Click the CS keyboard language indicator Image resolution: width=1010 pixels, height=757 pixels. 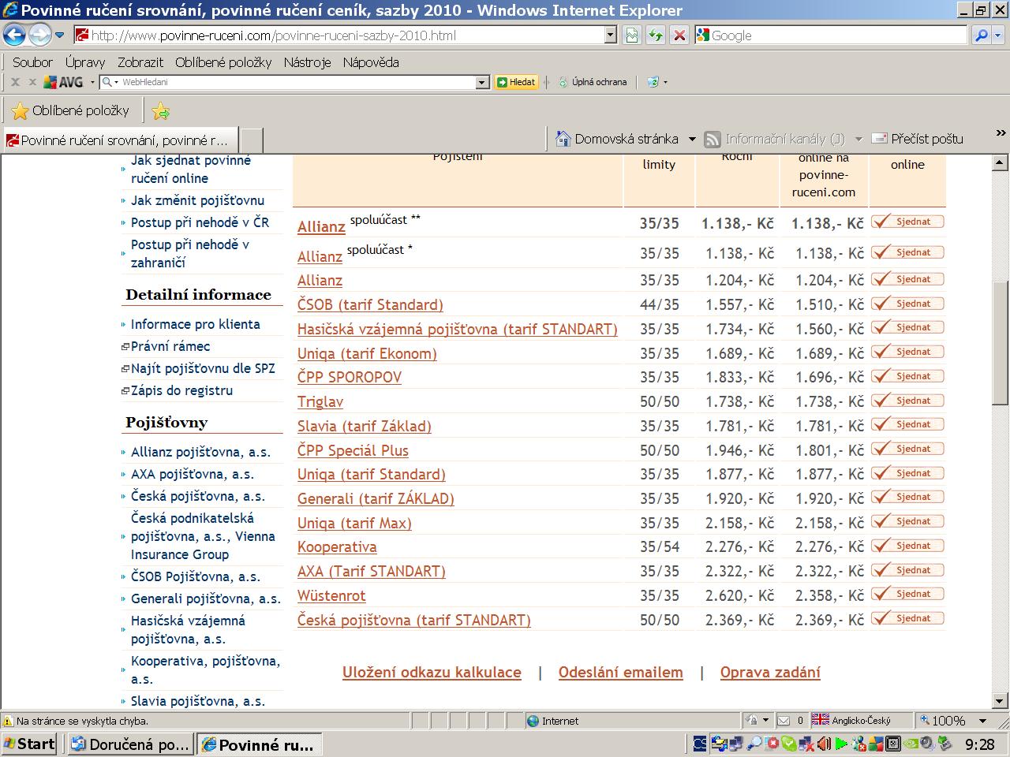(700, 743)
